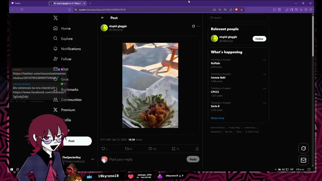Open Ivonne Baki trending topic
Viewport: 322px width, 181px height.
tap(218, 78)
